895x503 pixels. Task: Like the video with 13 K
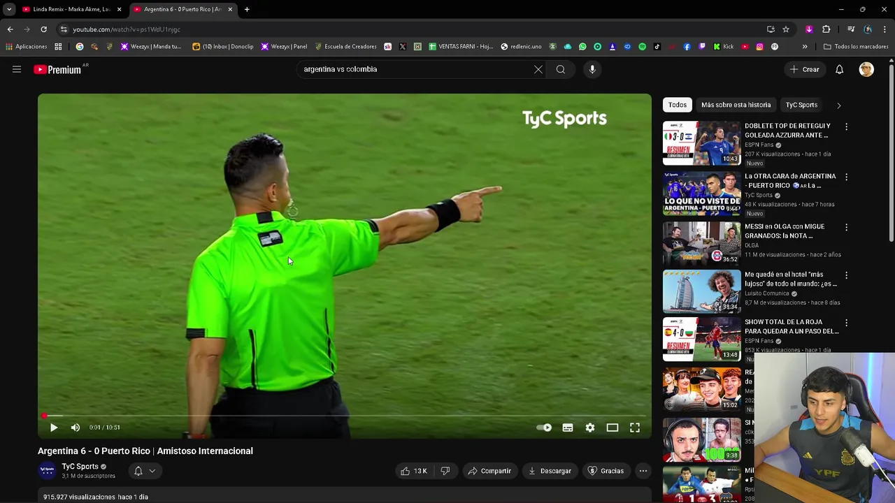pyautogui.click(x=413, y=471)
